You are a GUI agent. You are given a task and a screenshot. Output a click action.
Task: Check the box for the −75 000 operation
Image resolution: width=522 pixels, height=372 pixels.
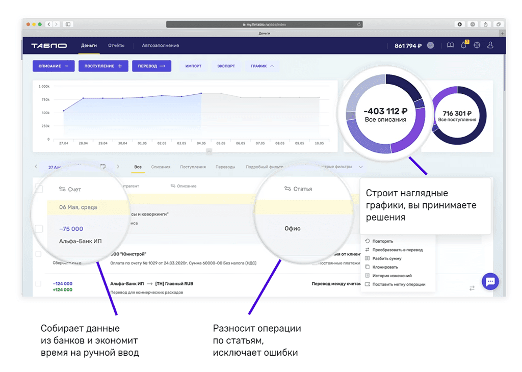click(39, 228)
